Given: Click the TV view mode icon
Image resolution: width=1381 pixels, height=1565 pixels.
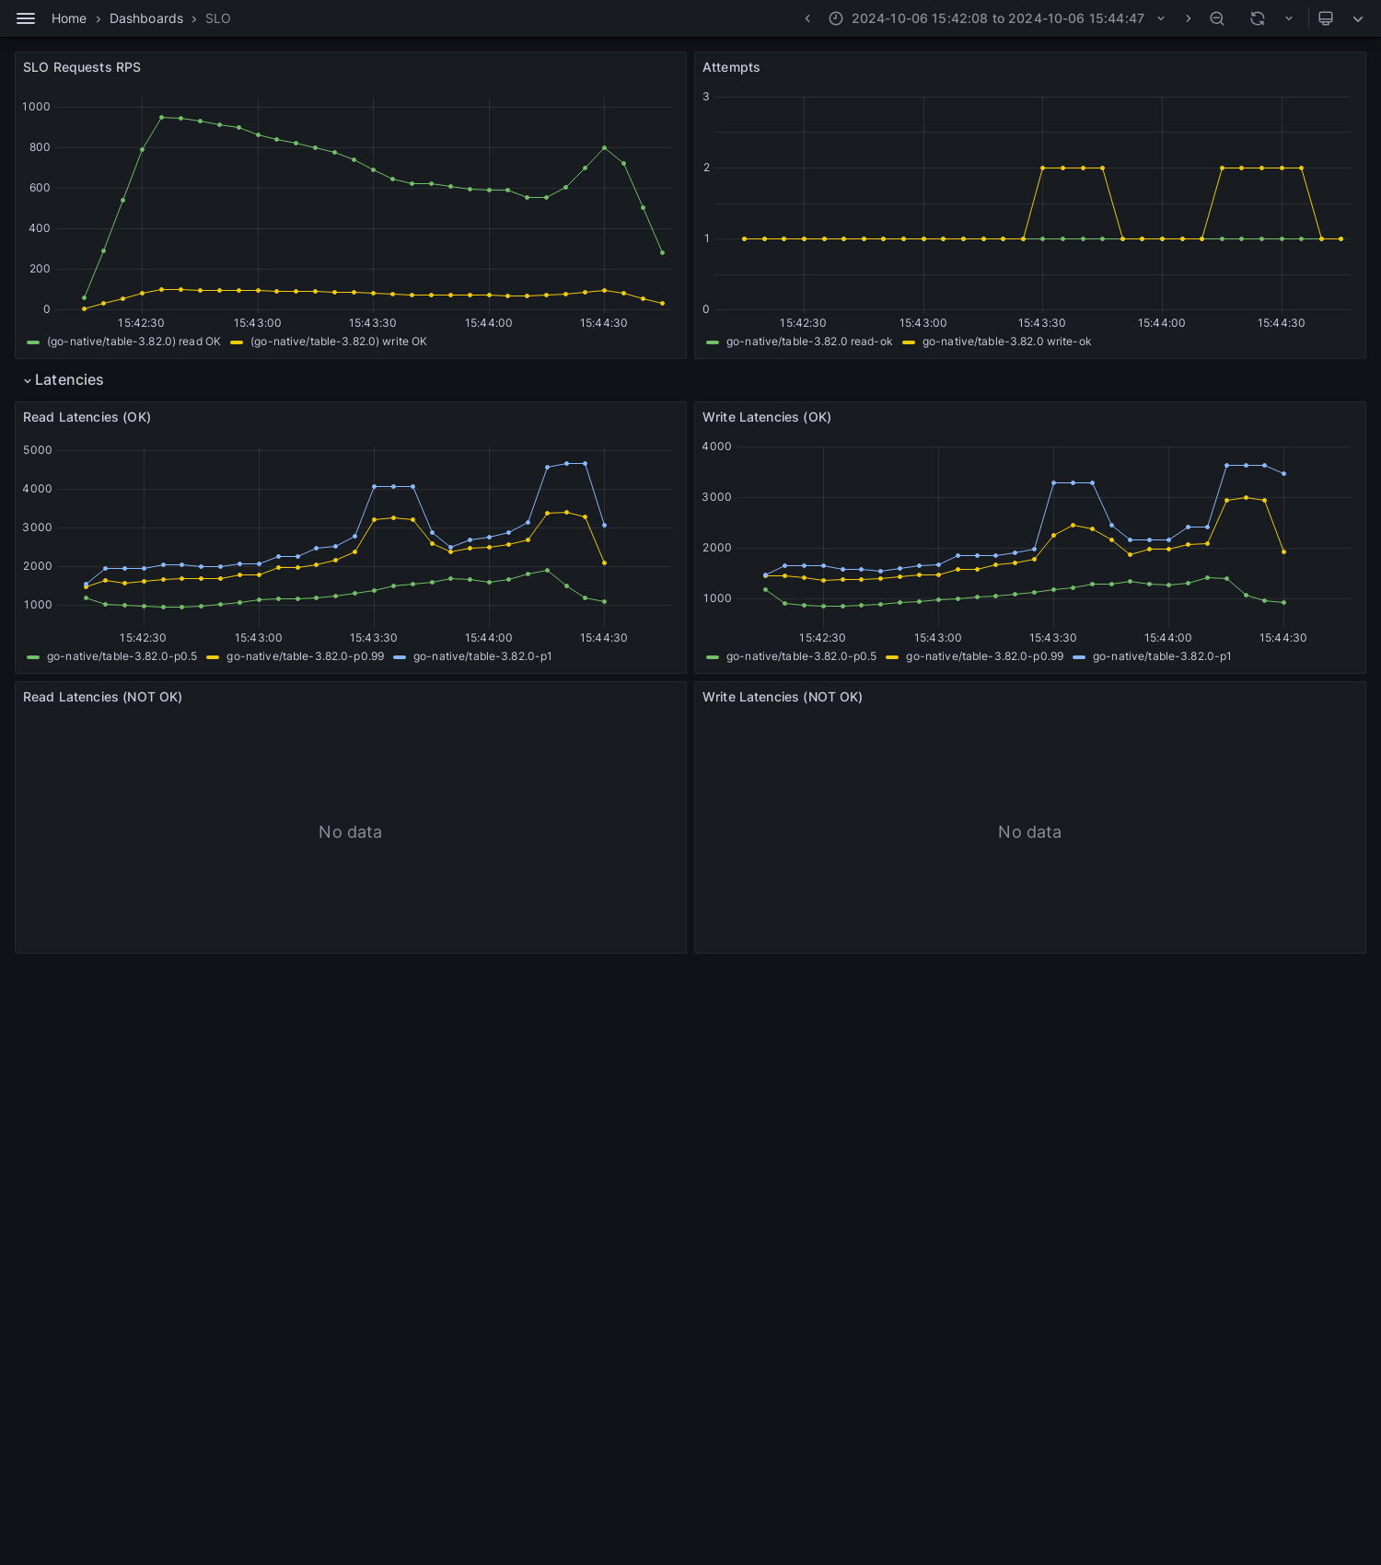Looking at the screenshot, I should point(1326,18).
